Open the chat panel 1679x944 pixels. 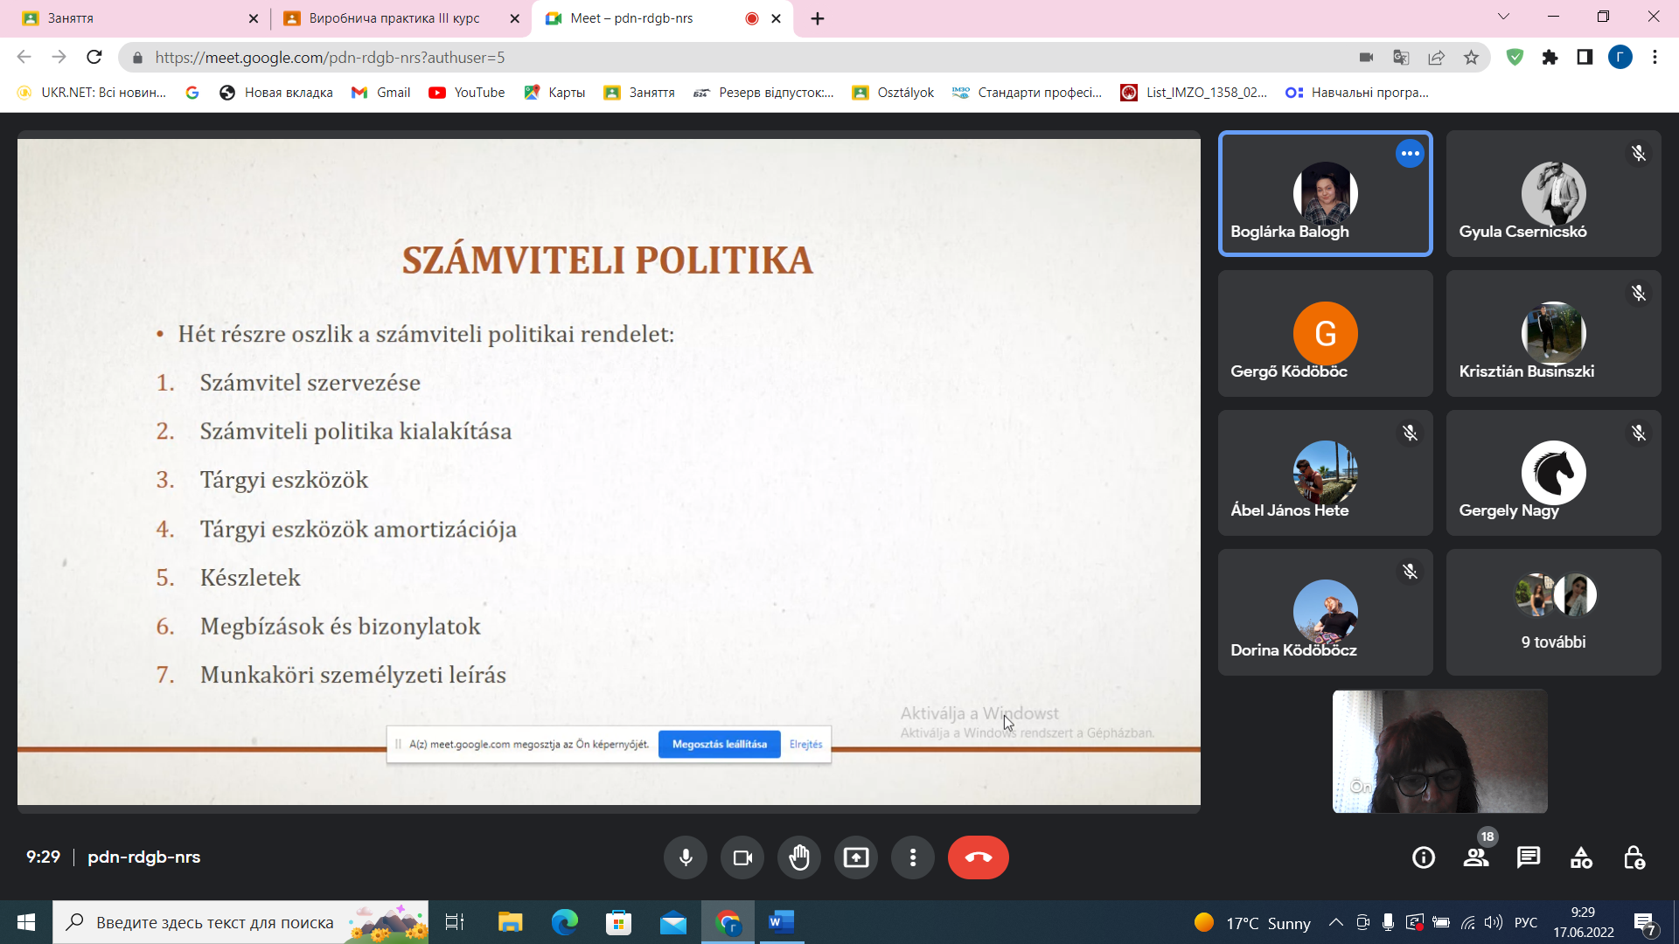pos(1529,857)
